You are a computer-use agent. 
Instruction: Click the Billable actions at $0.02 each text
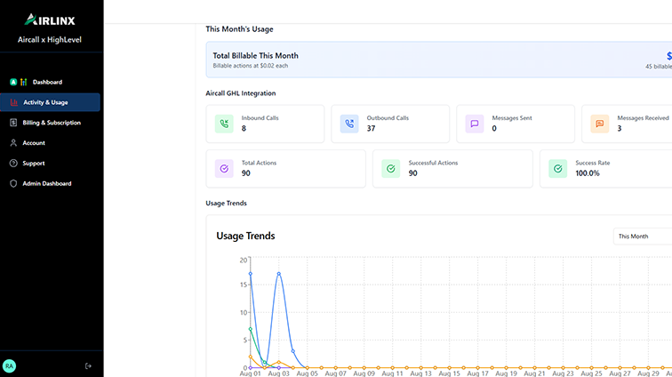tap(251, 66)
